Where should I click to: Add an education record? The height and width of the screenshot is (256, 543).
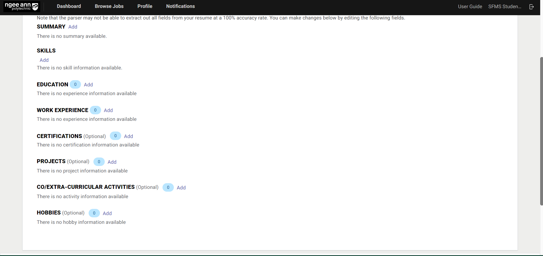88,84
